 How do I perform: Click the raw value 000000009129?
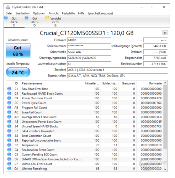[x=151, y=98]
